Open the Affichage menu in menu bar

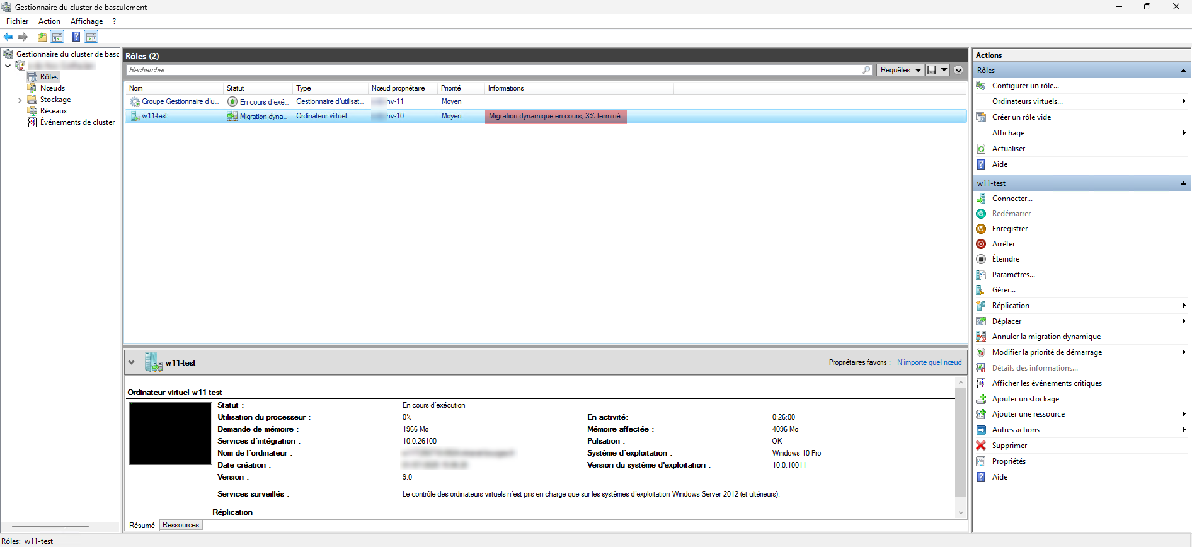86,21
